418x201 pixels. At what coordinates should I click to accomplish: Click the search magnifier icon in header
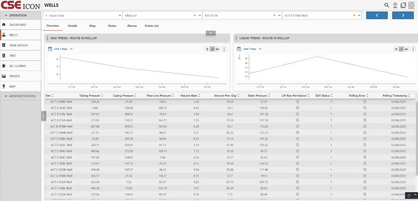(x=387, y=5)
